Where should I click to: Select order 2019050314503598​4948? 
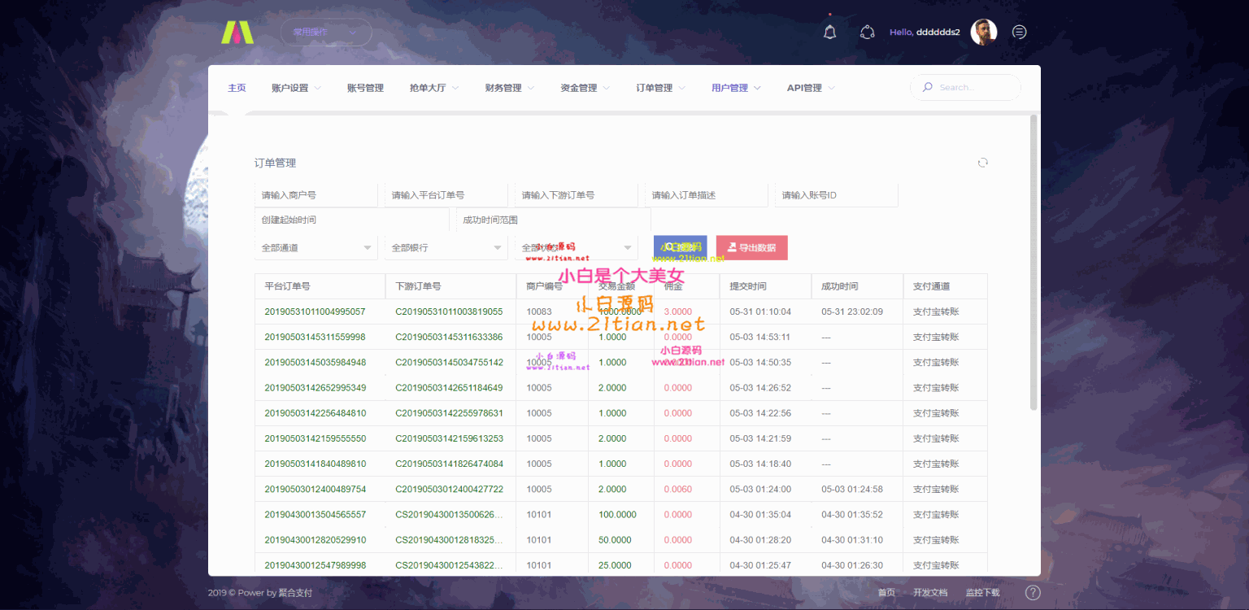click(x=315, y=362)
